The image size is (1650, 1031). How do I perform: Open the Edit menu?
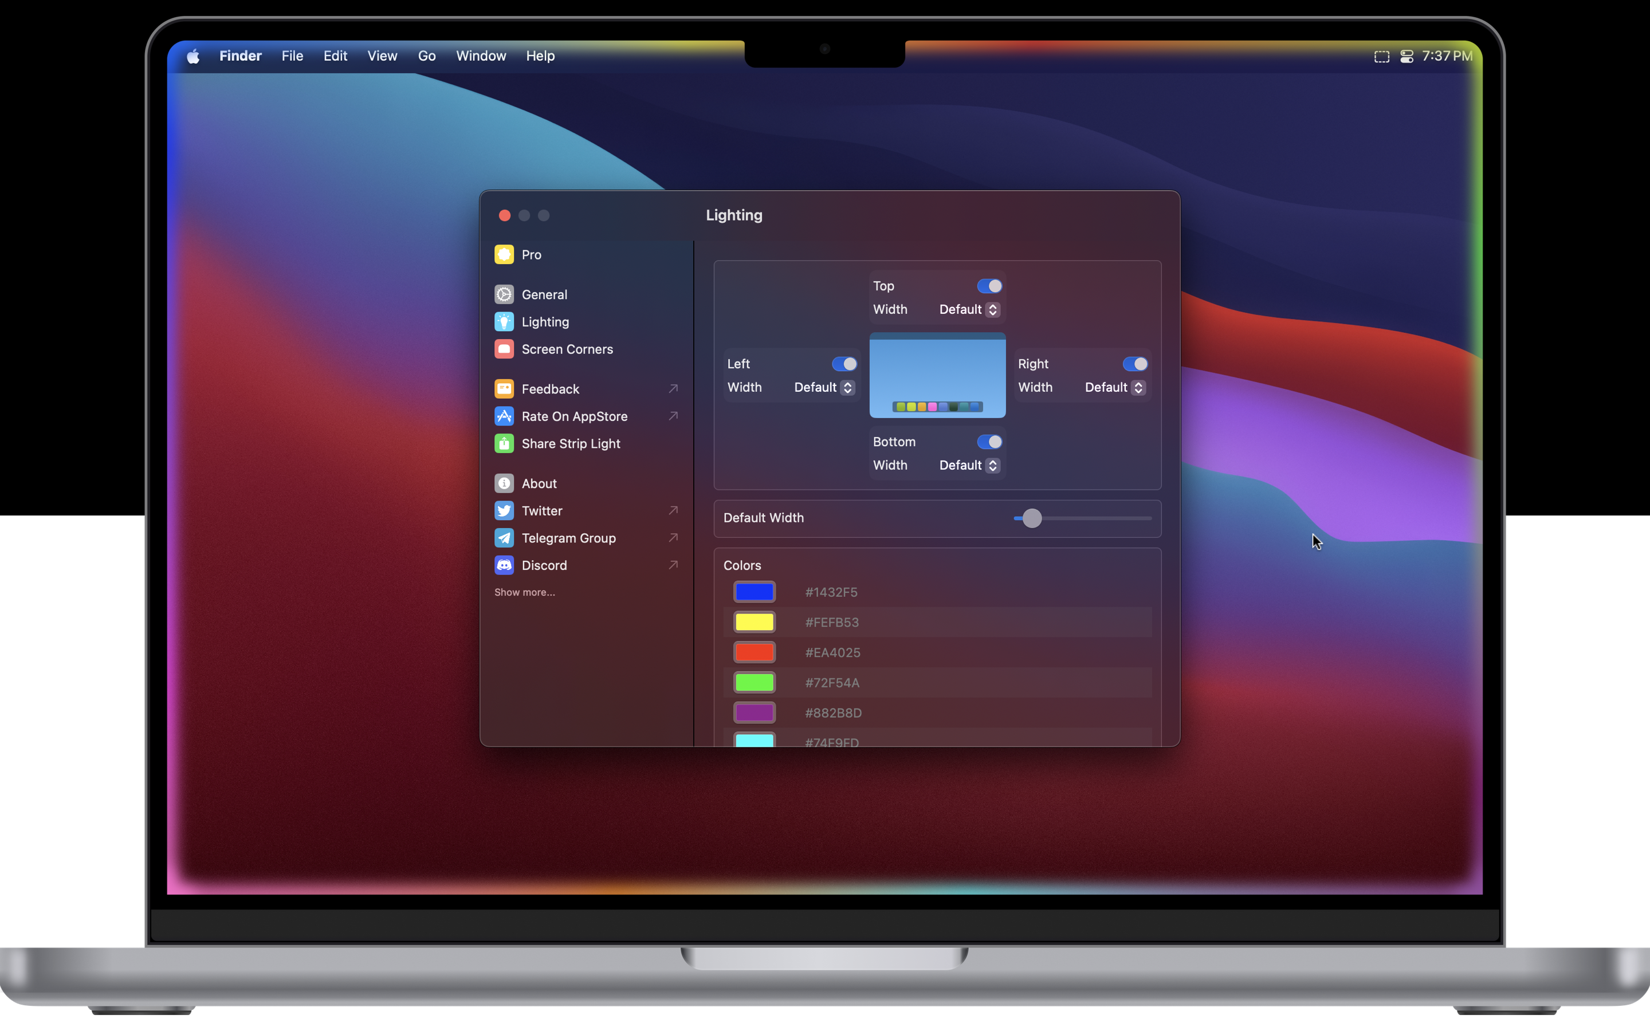tap(336, 56)
